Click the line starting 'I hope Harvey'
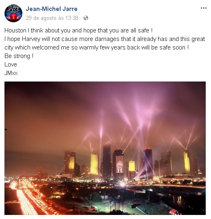The image size is (211, 219). (x=105, y=39)
